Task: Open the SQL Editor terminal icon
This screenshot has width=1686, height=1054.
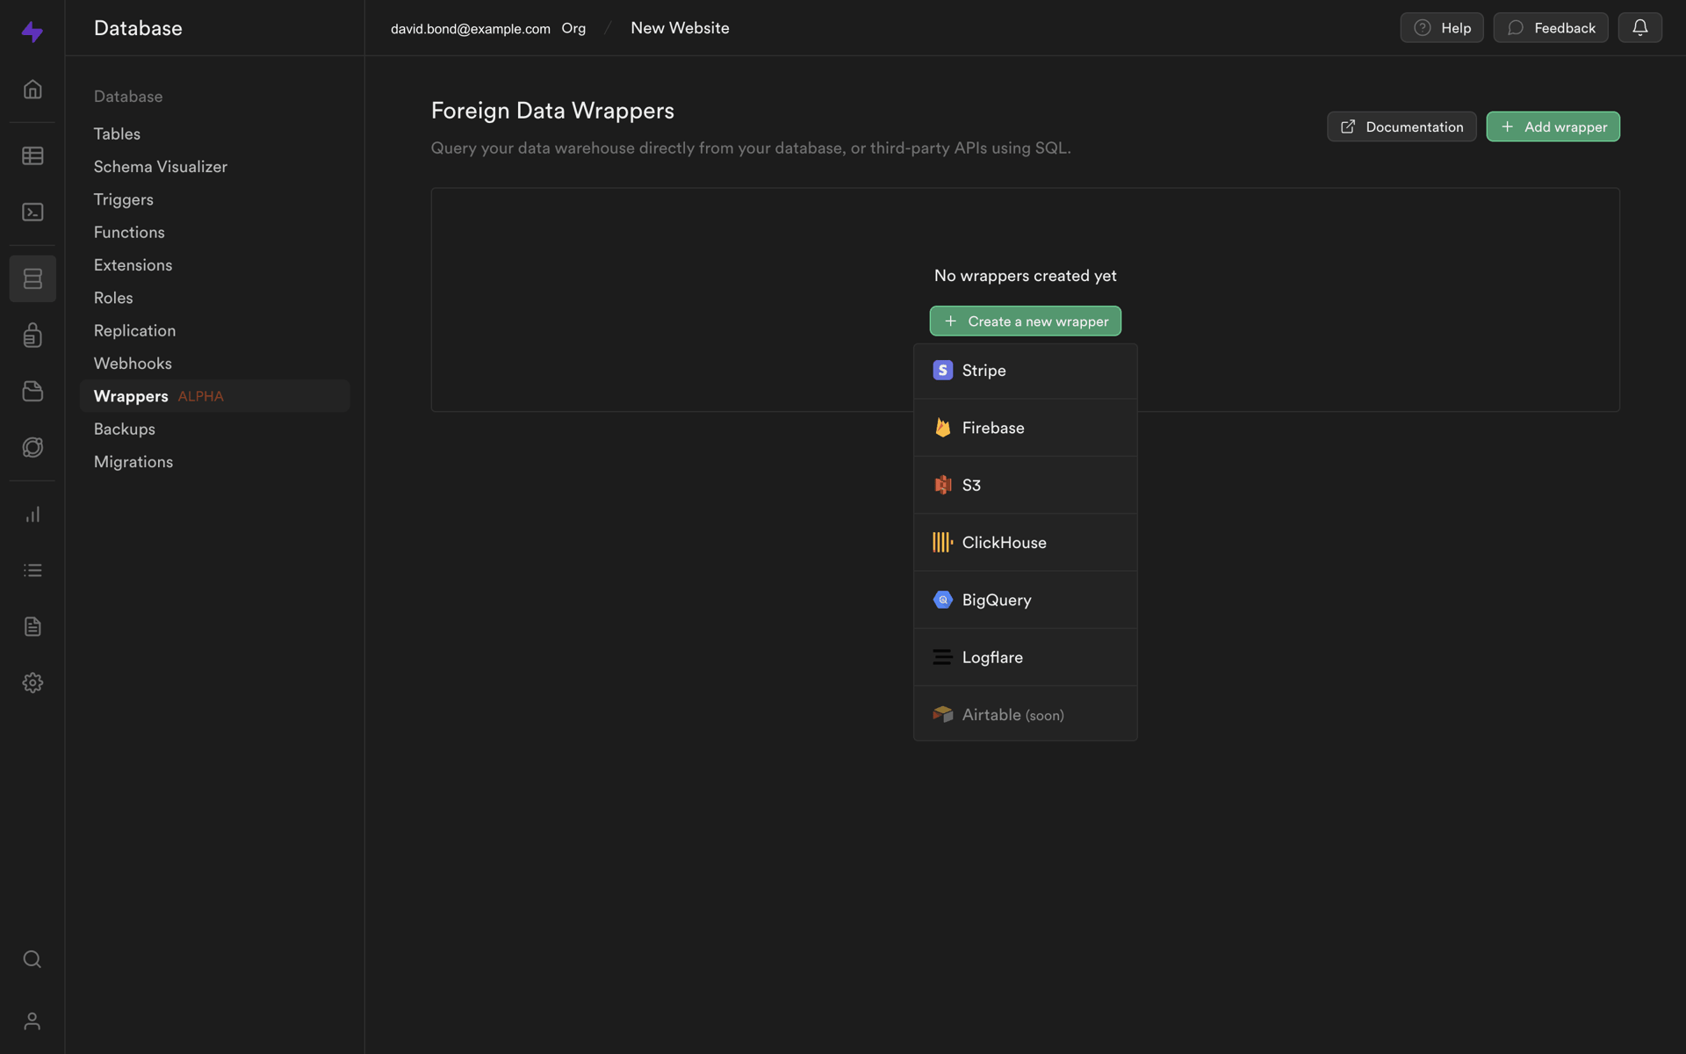Action: tap(32, 212)
